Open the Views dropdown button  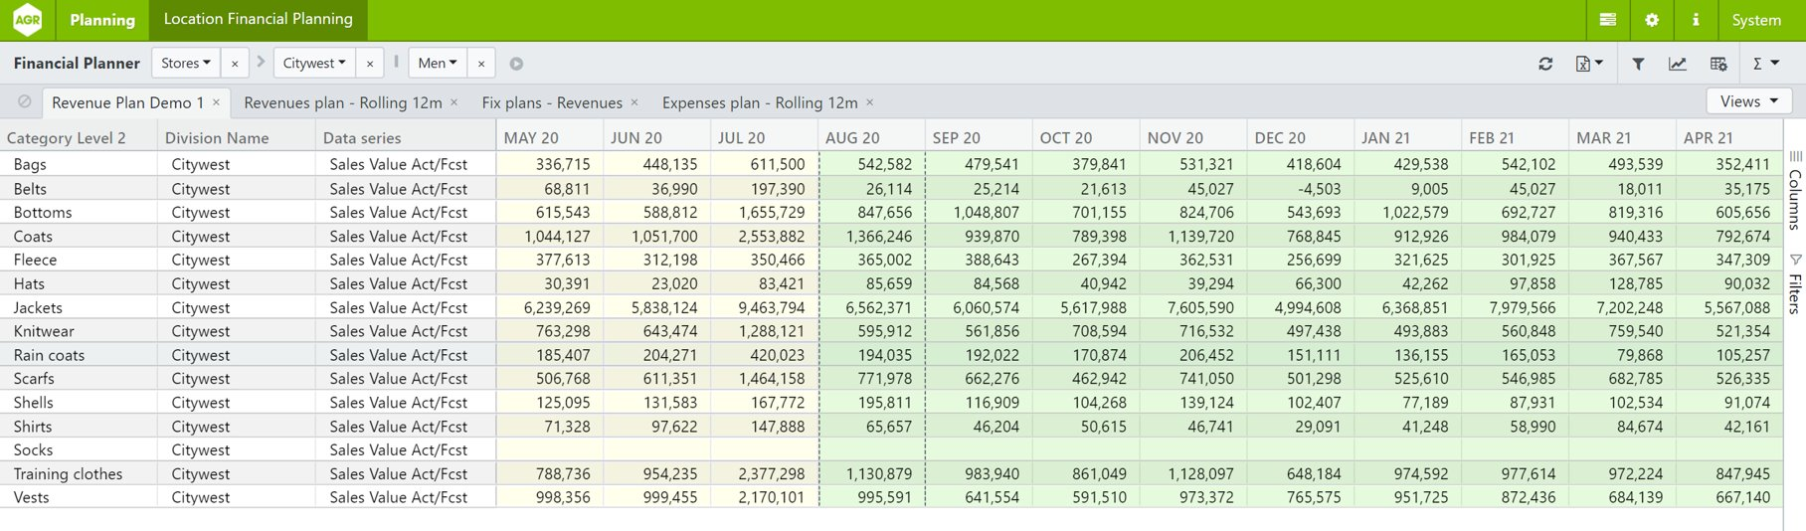(1749, 101)
